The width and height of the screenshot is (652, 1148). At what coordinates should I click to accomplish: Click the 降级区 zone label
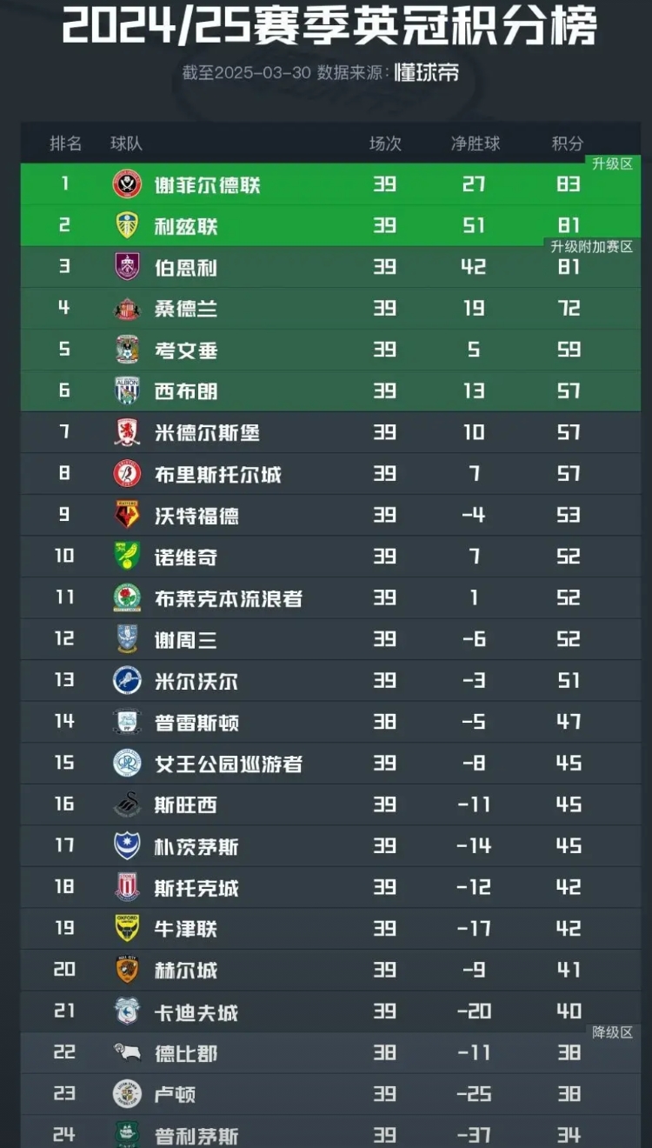tap(613, 1033)
